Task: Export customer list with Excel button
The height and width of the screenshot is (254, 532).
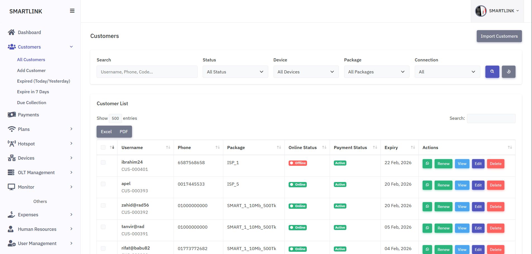Action: (x=106, y=132)
